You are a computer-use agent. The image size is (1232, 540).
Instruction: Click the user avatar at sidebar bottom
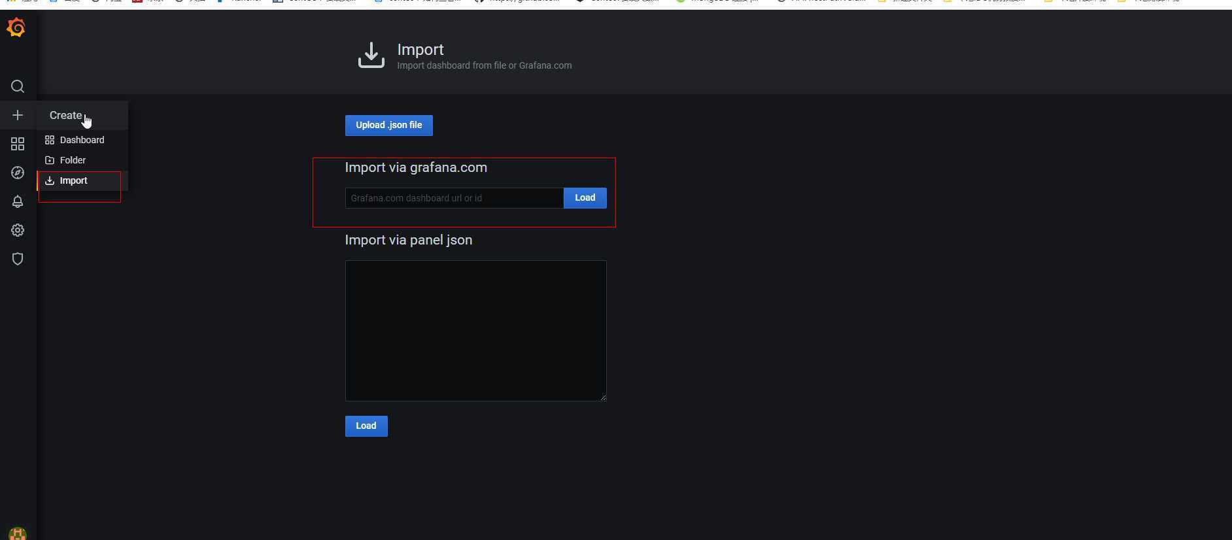pyautogui.click(x=18, y=533)
